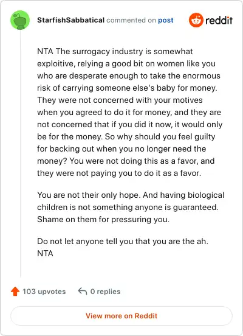Screen dimensions: 243x336
Task: Click the line "they were not paying you to do it"
Action: [x=119, y=173]
